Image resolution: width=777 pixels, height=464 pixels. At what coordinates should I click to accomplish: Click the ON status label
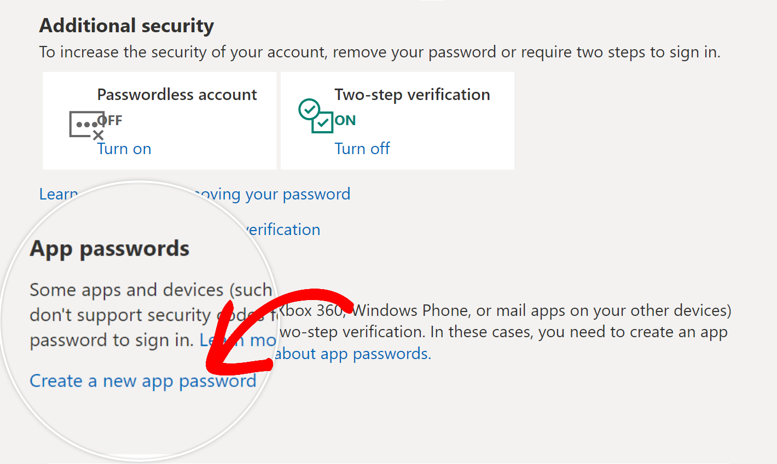click(344, 120)
